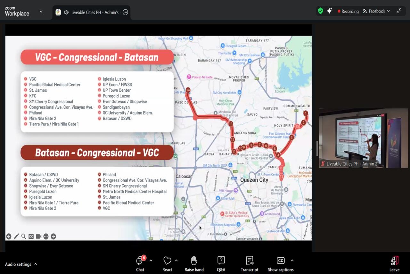Expand the Facebook livestream dropdown
This screenshot has width=410, height=274.
pos(376,11)
